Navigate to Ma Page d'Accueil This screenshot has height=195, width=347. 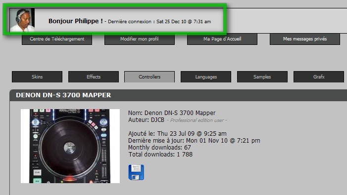(222, 39)
